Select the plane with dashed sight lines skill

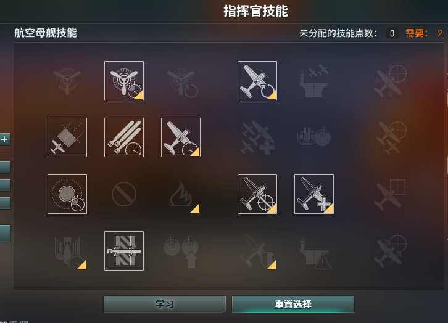(67, 137)
